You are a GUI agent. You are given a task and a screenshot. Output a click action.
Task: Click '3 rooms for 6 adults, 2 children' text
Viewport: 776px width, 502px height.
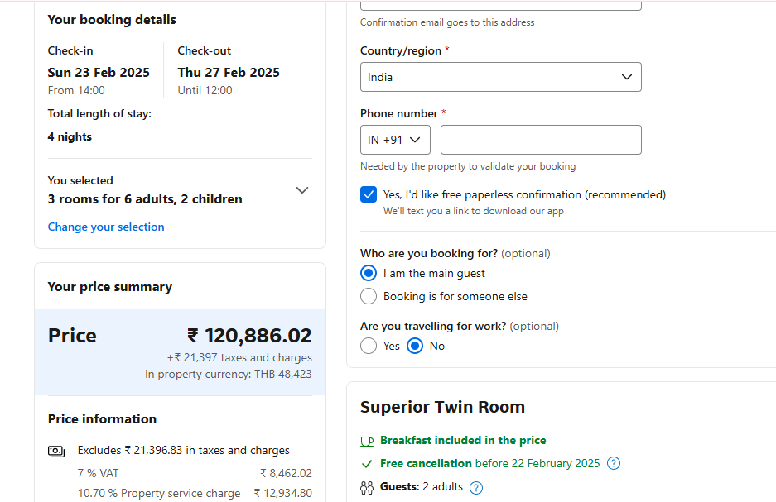pyautogui.click(x=145, y=199)
